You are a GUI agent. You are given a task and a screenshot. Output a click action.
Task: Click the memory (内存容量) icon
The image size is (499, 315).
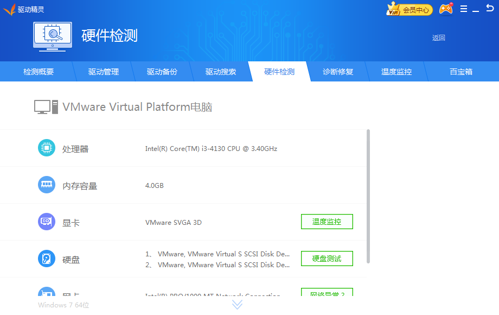tap(47, 185)
